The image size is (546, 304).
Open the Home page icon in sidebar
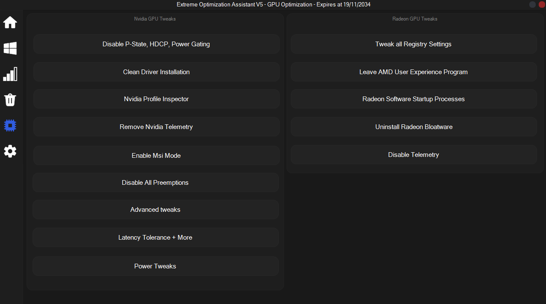(x=10, y=22)
